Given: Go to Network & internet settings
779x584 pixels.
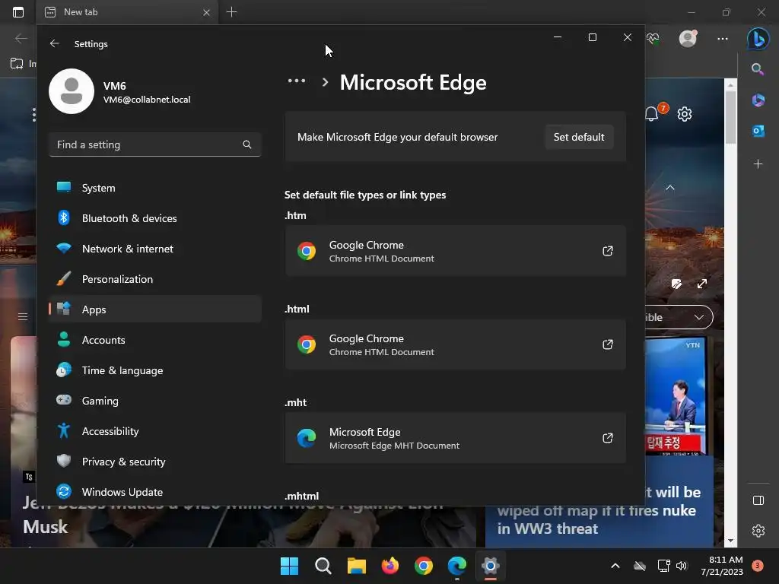Looking at the screenshot, I should point(155,249).
